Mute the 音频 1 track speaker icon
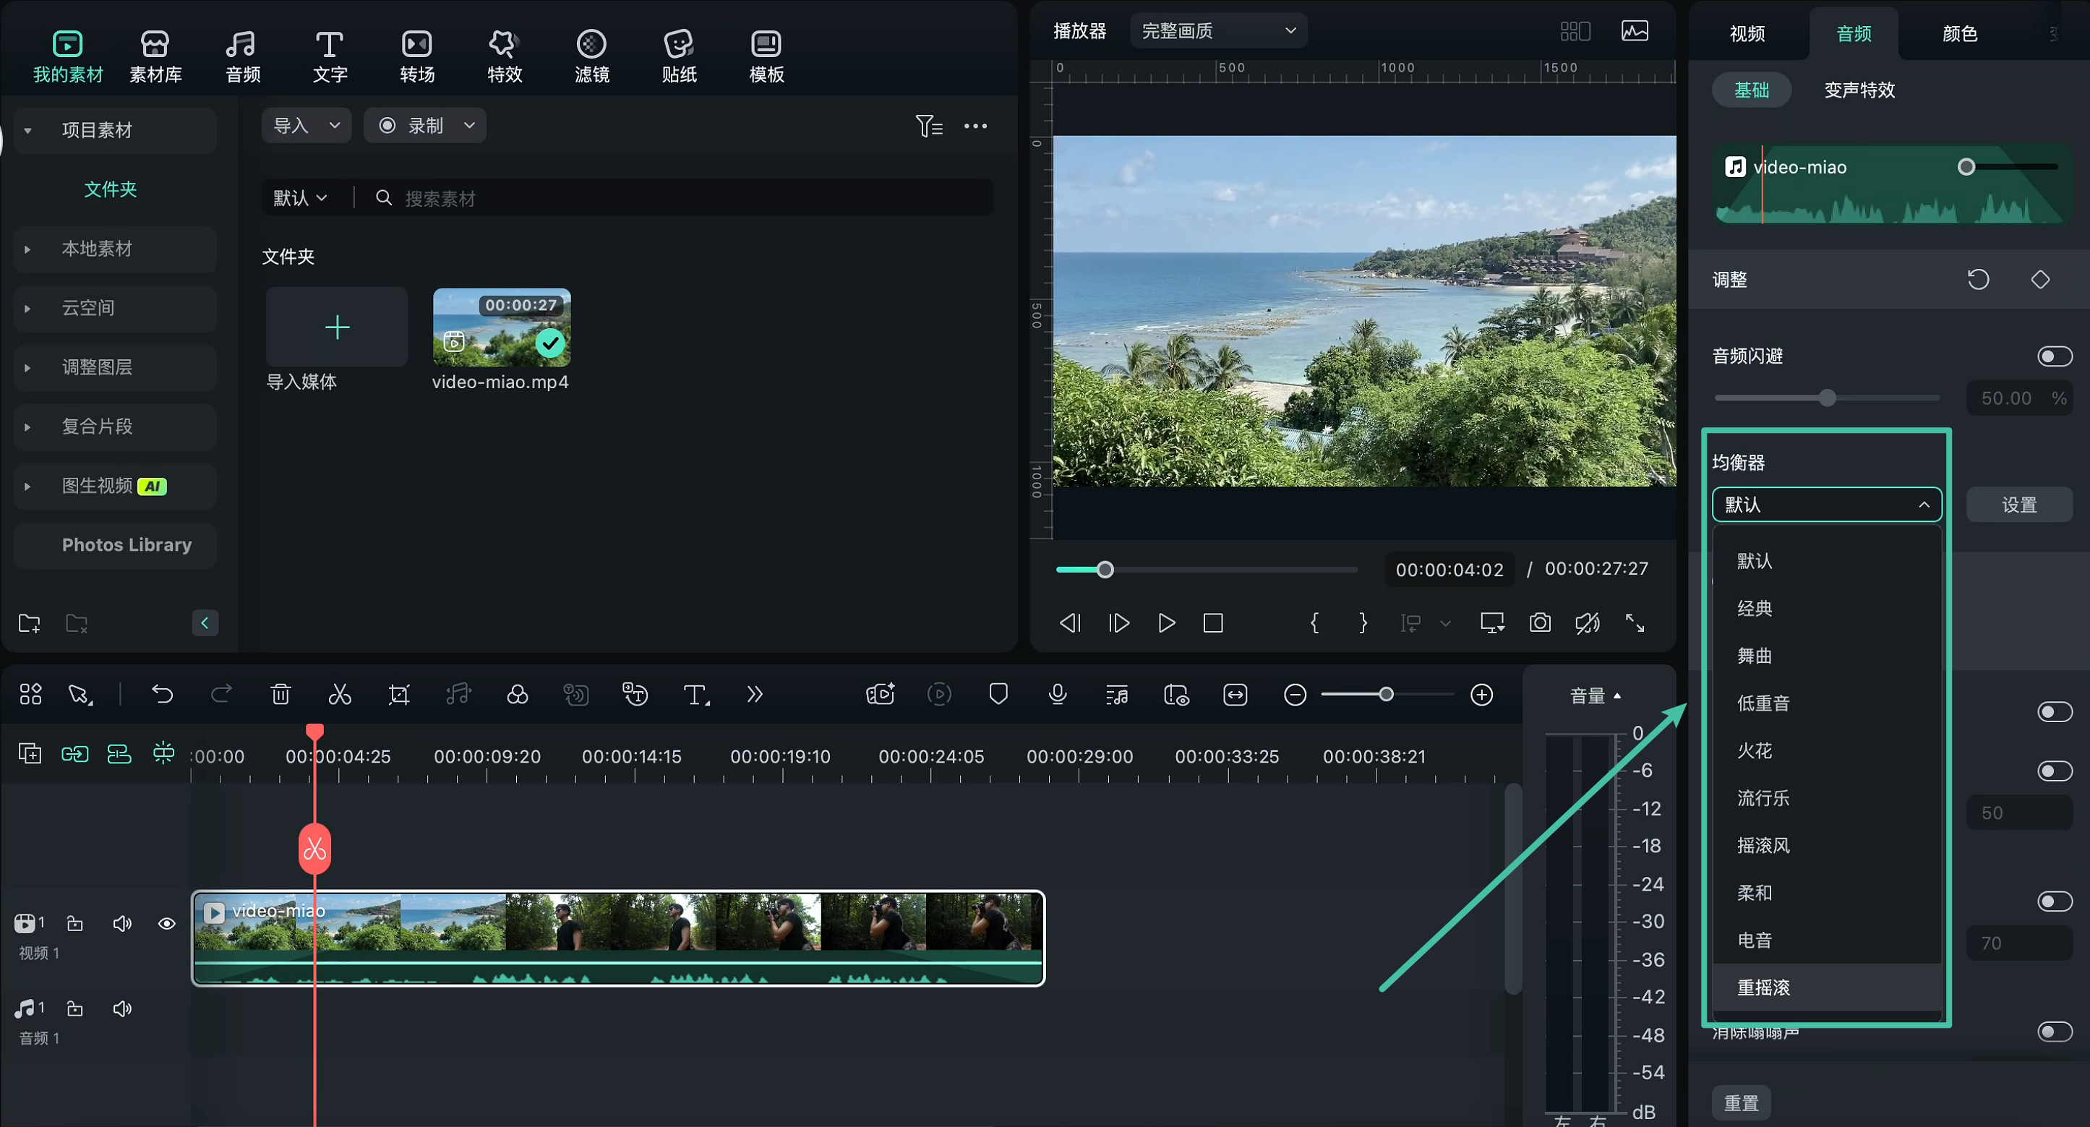The image size is (2090, 1127). (x=121, y=1008)
